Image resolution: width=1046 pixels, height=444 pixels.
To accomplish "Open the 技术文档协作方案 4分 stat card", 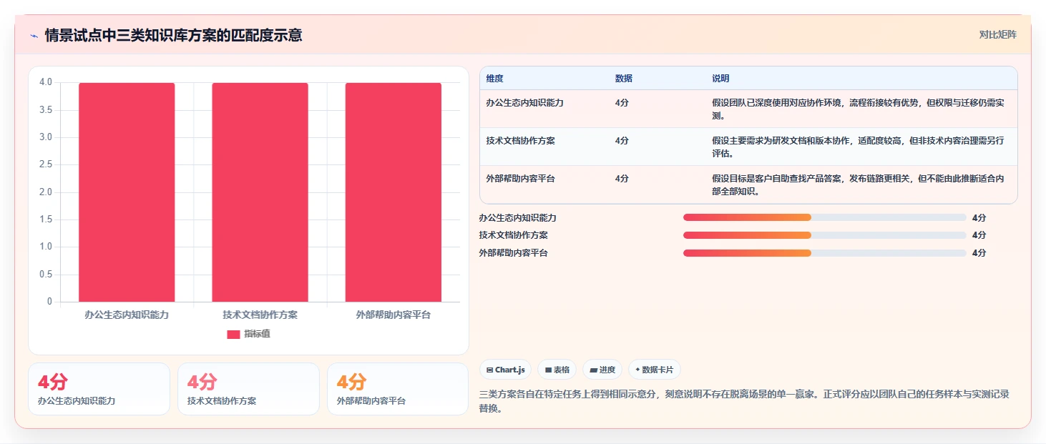I will click(248, 389).
